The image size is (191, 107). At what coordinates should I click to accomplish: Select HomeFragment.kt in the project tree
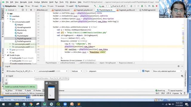point(24,27)
